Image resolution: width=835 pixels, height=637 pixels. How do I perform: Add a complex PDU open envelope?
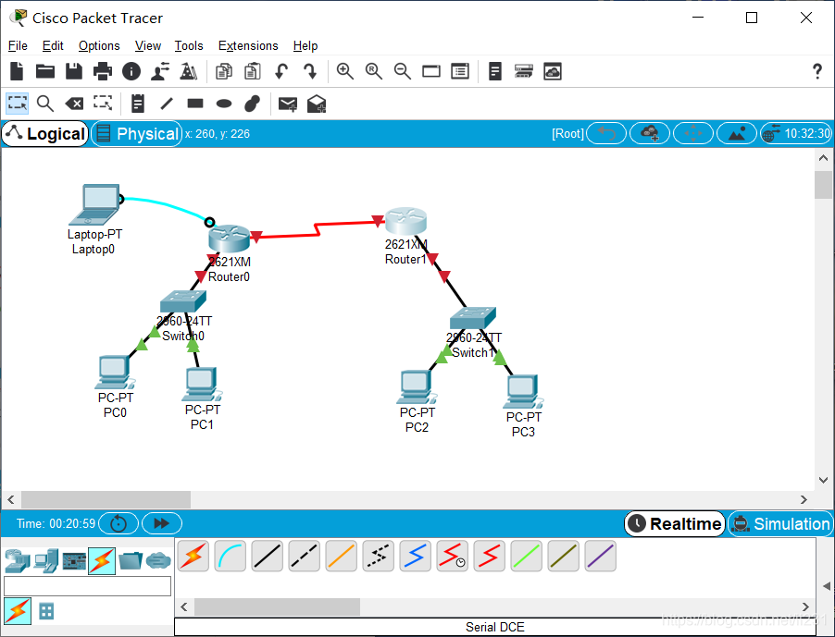point(317,104)
